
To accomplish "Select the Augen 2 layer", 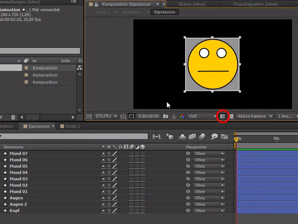I will 18,204.
